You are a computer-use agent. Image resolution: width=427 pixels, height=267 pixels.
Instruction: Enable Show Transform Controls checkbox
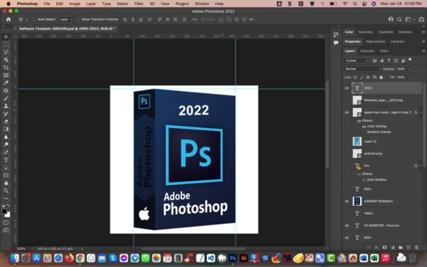[x=78, y=19]
